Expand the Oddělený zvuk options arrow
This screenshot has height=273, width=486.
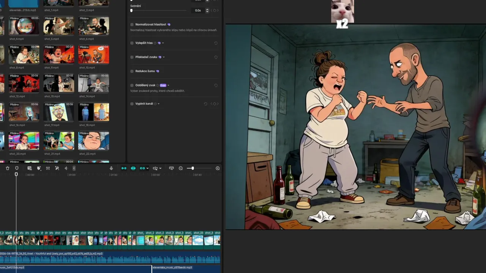pos(168,85)
